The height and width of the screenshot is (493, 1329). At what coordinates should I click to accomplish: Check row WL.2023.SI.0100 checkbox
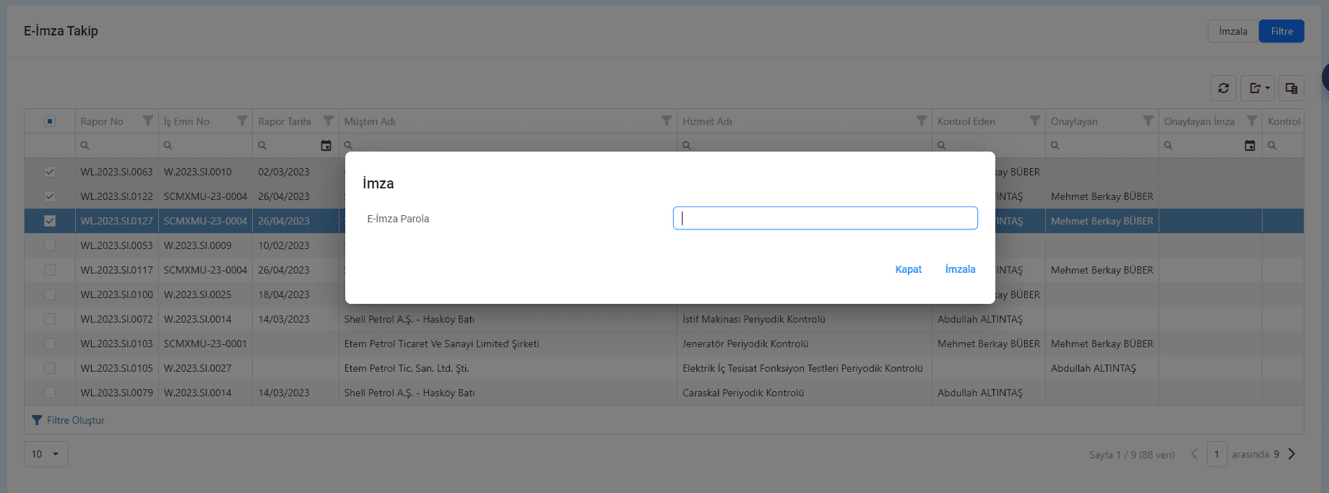click(x=50, y=295)
